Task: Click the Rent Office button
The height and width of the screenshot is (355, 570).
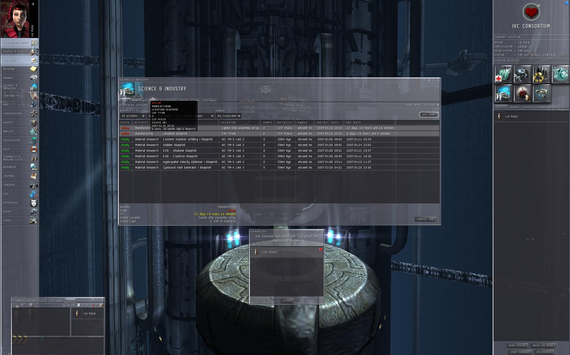Action: click(x=517, y=346)
